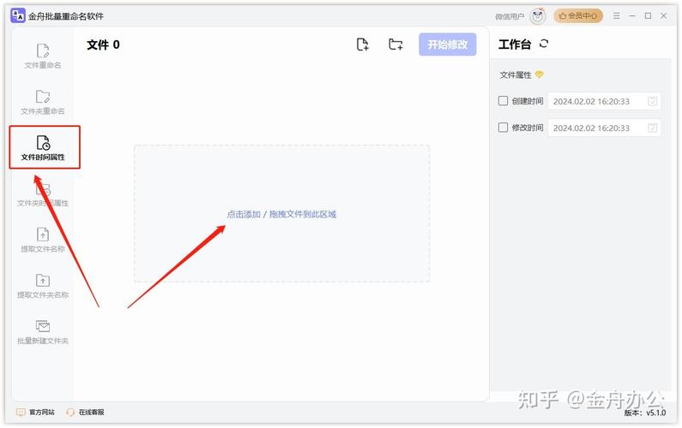
Task: Click the add file icon in toolbar
Action: pyautogui.click(x=363, y=45)
